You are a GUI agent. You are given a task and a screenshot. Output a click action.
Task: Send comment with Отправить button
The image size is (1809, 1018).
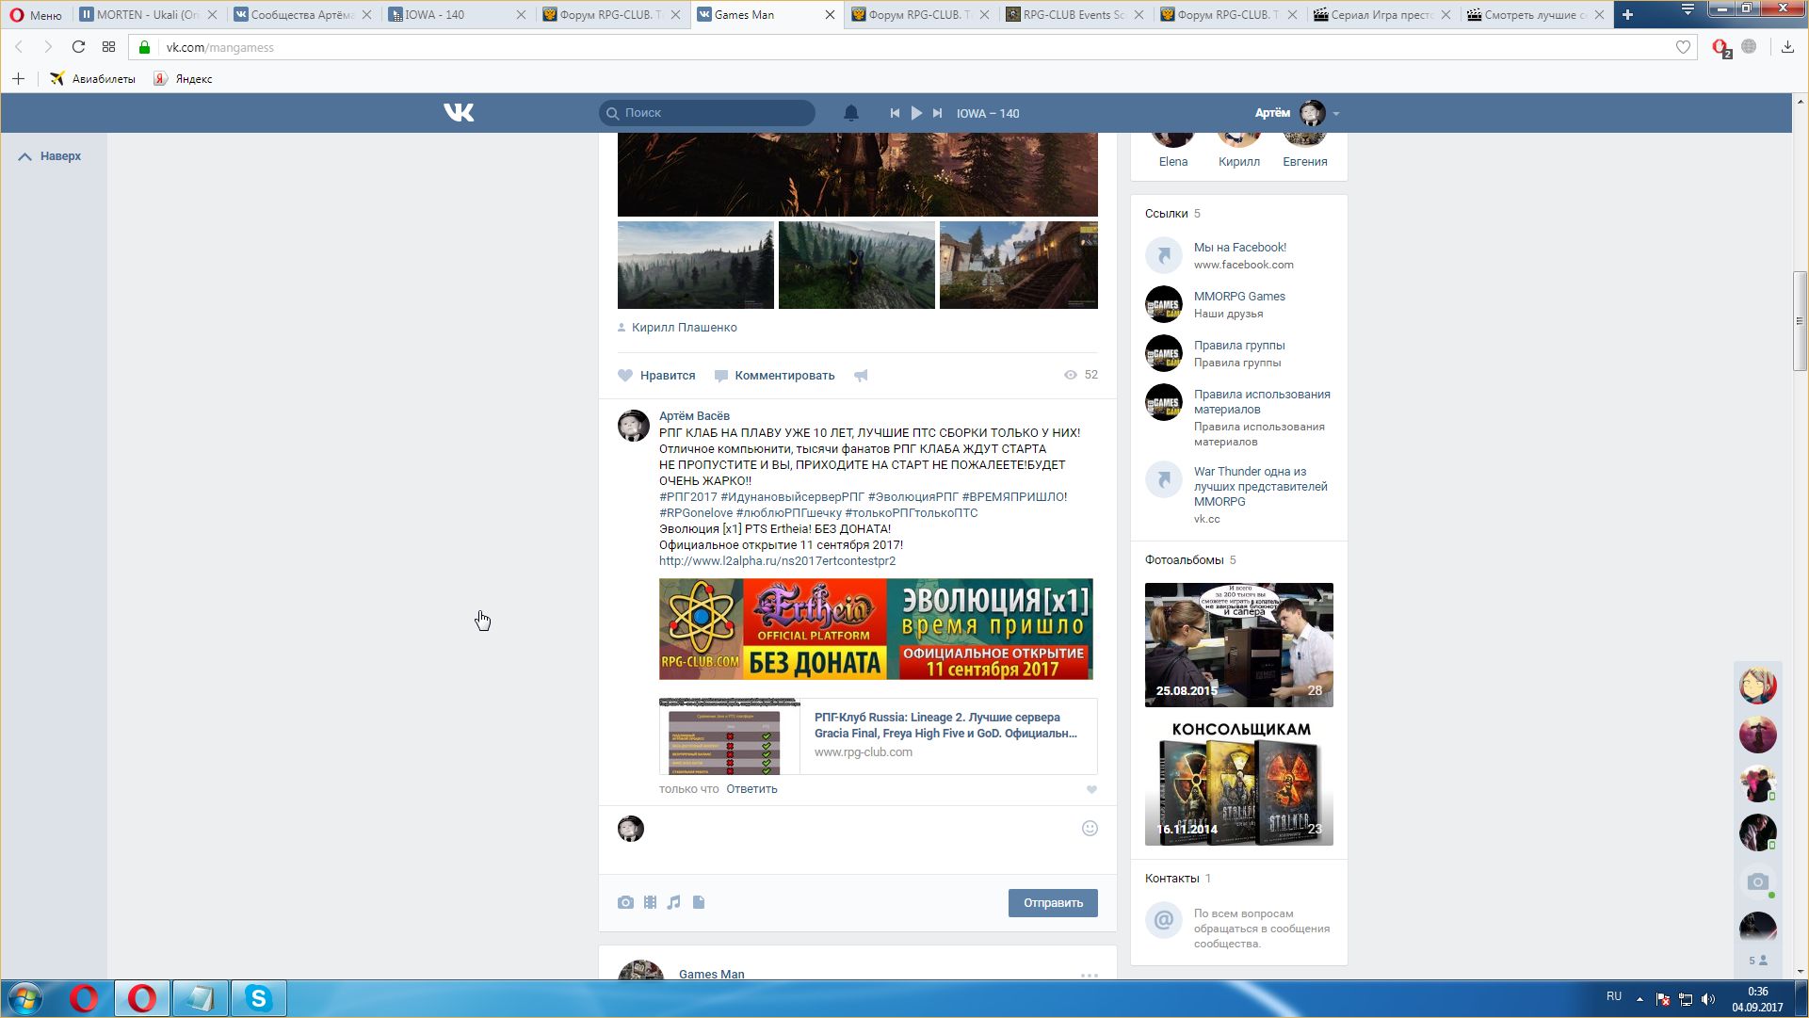(x=1053, y=903)
